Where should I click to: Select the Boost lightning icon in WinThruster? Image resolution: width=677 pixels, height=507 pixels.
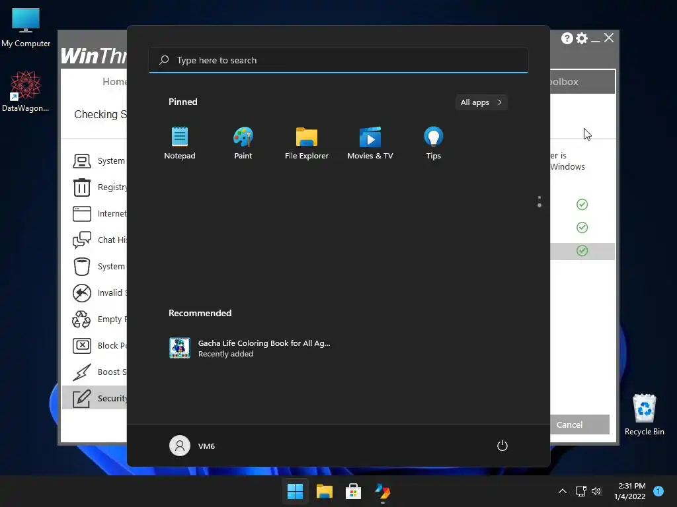point(81,372)
